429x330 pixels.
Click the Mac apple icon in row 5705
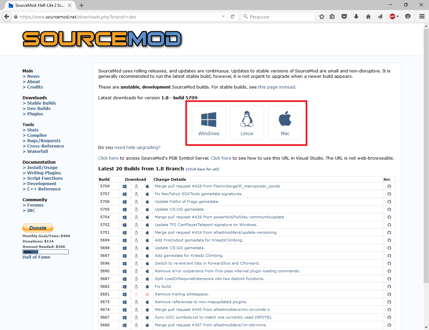click(147, 210)
